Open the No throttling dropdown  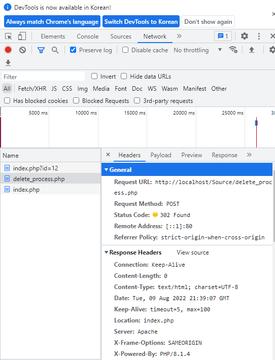coord(197,50)
